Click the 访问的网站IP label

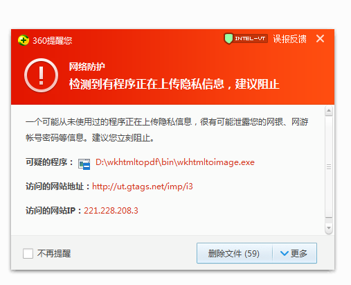click(x=53, y=211)
